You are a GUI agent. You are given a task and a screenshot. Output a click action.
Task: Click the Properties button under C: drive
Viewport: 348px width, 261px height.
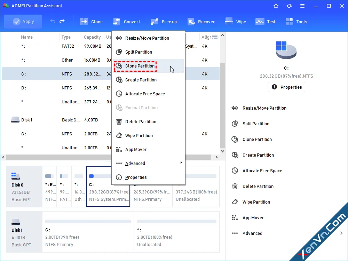(x=286, y=87)
